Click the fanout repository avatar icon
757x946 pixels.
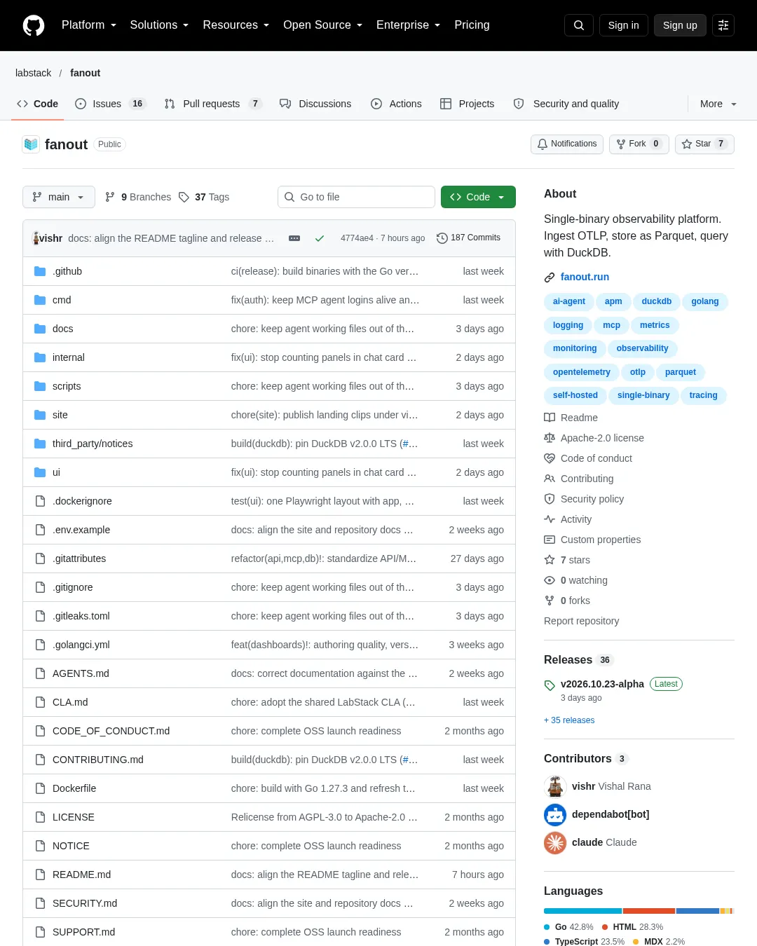click(31, 144)
